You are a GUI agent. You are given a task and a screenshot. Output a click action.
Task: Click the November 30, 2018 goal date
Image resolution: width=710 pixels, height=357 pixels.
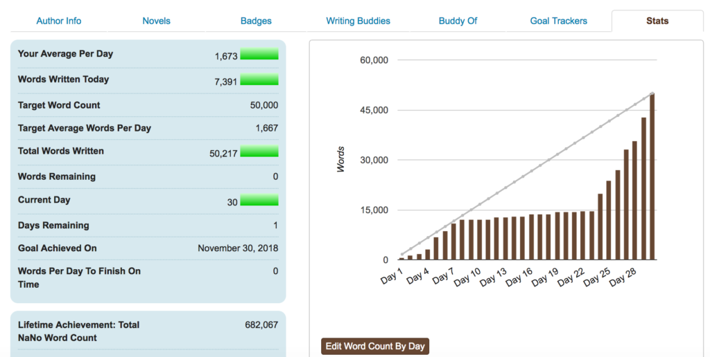coord(238,248)
